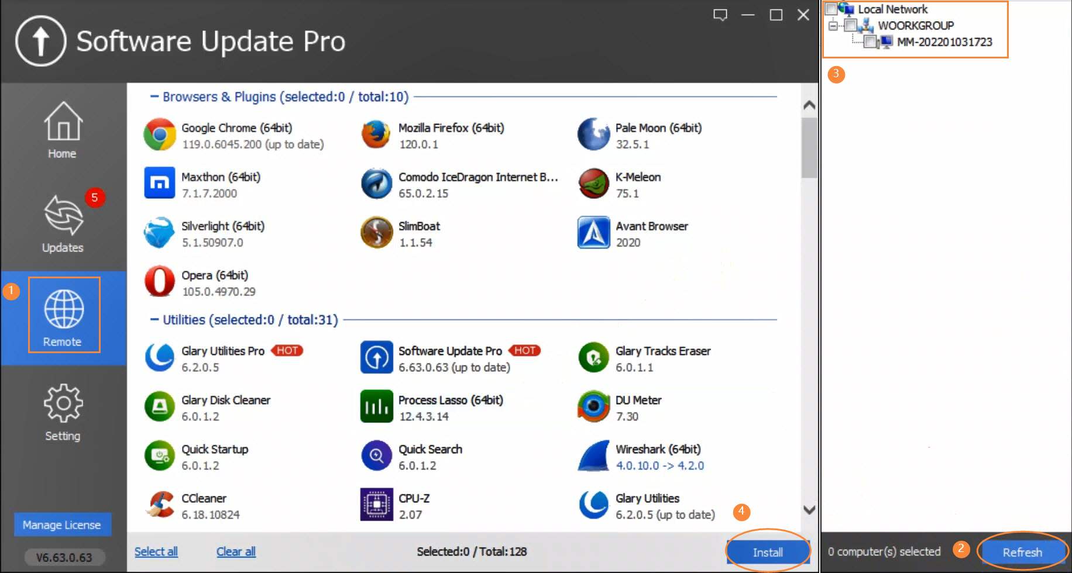Click the Install button
Image resolution: width=1072 pixels, height=573 pixels.
[x=767, y=551]
